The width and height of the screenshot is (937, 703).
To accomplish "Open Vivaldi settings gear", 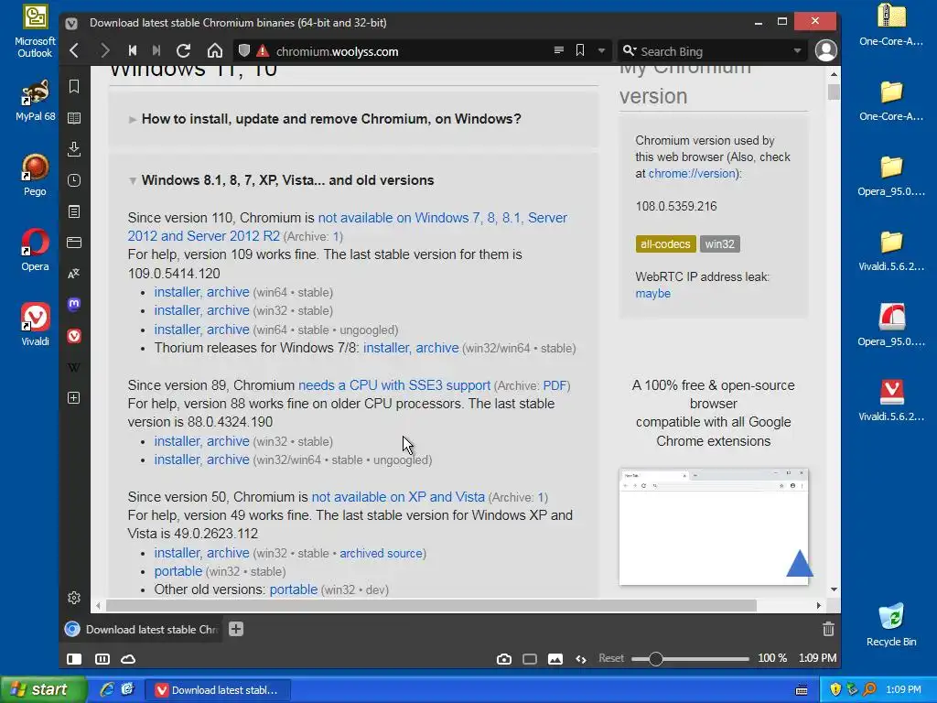I will click(x=74, y=597).
